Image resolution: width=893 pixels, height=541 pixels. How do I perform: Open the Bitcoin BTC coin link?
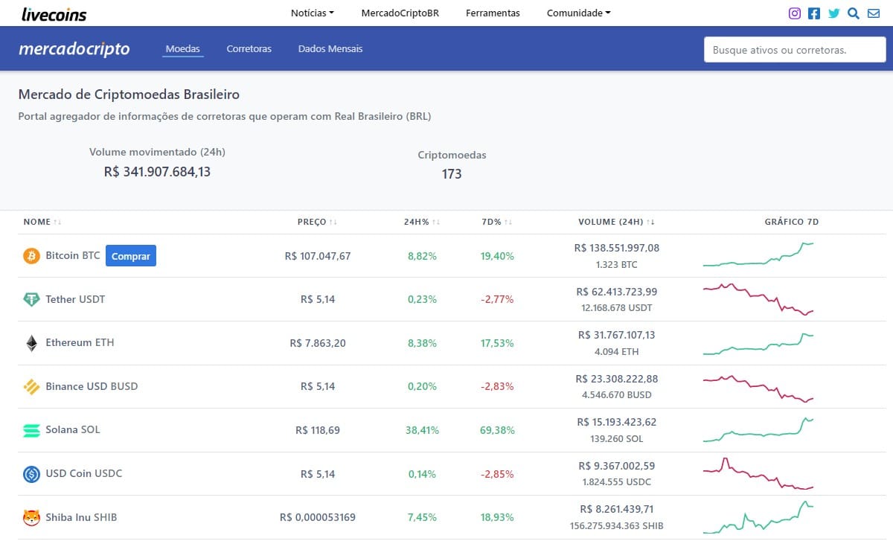(x=73, y=255)
